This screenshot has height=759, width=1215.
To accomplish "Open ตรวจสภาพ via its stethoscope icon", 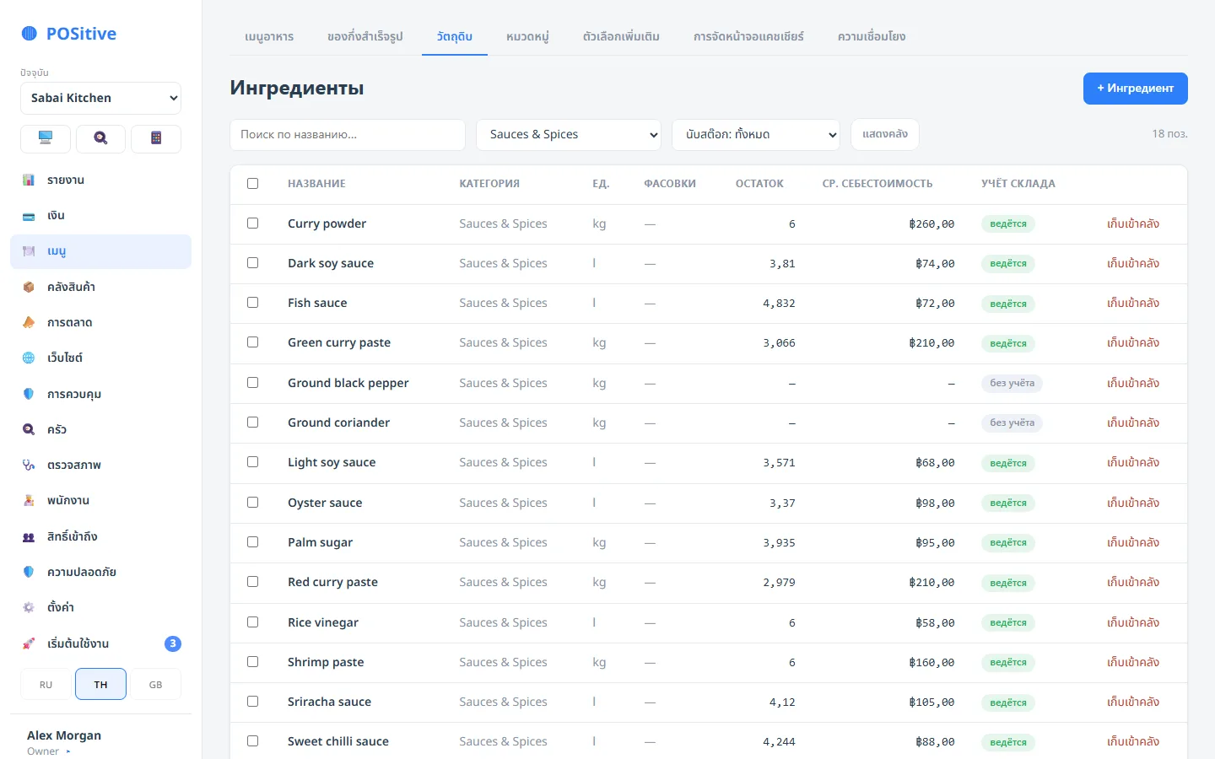I will tap(29, 465).
